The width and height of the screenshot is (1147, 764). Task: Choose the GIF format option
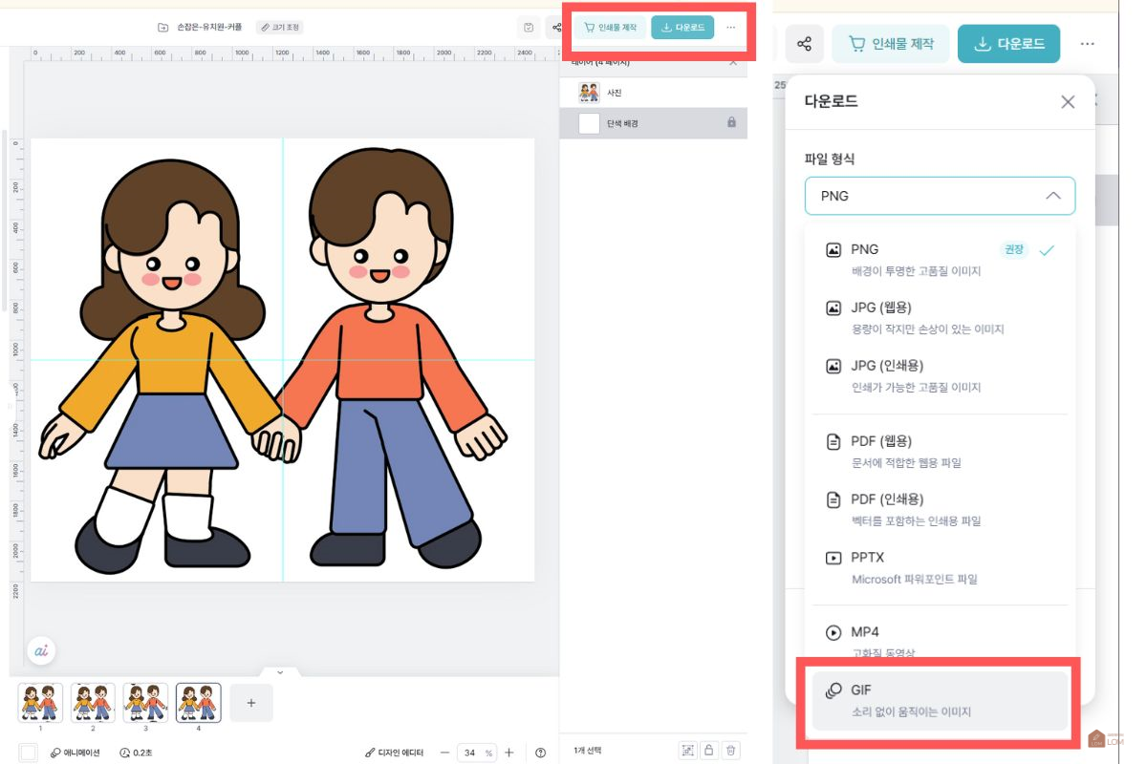[940, 700]
